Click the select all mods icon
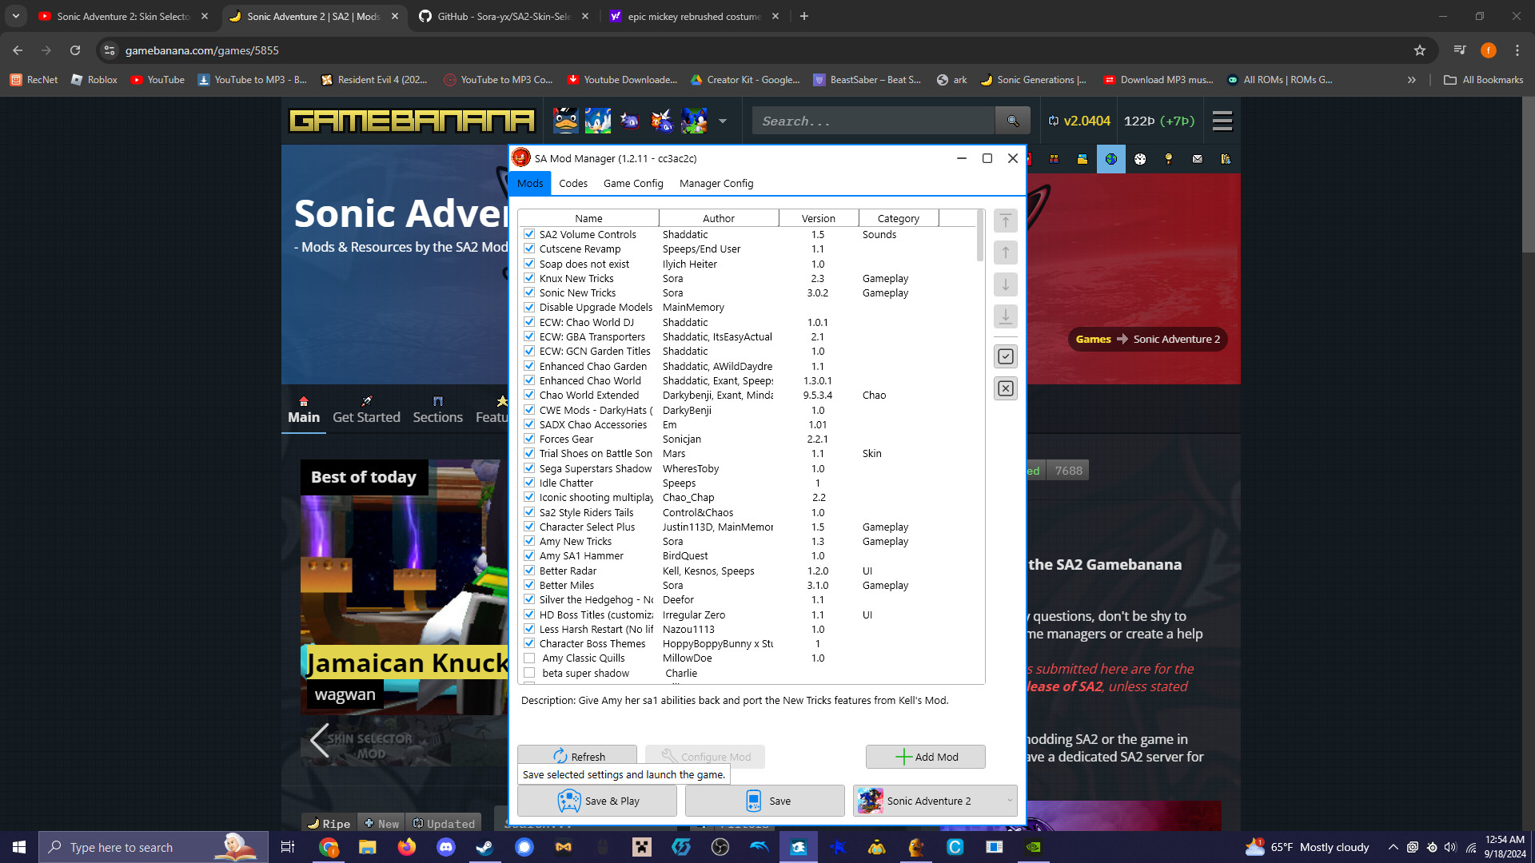 (x=1006, y=356)
